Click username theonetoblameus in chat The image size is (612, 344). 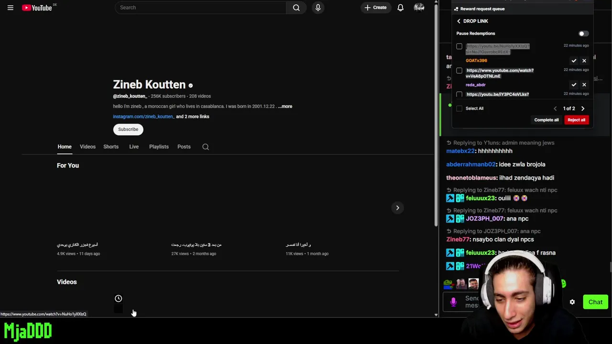[471, 178]
